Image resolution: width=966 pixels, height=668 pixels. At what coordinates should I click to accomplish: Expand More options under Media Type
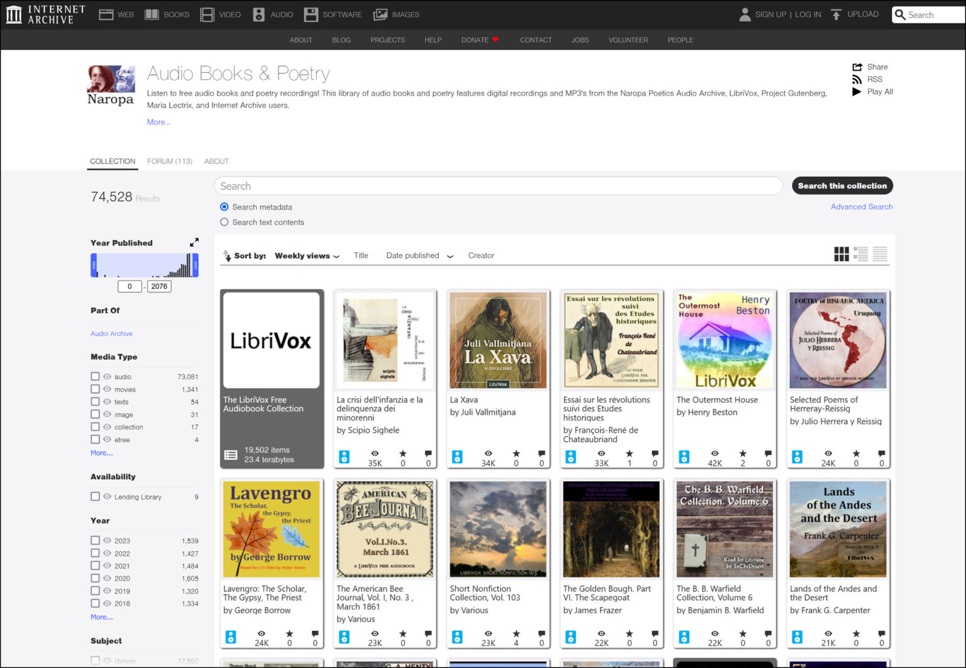tap(101, 452)
